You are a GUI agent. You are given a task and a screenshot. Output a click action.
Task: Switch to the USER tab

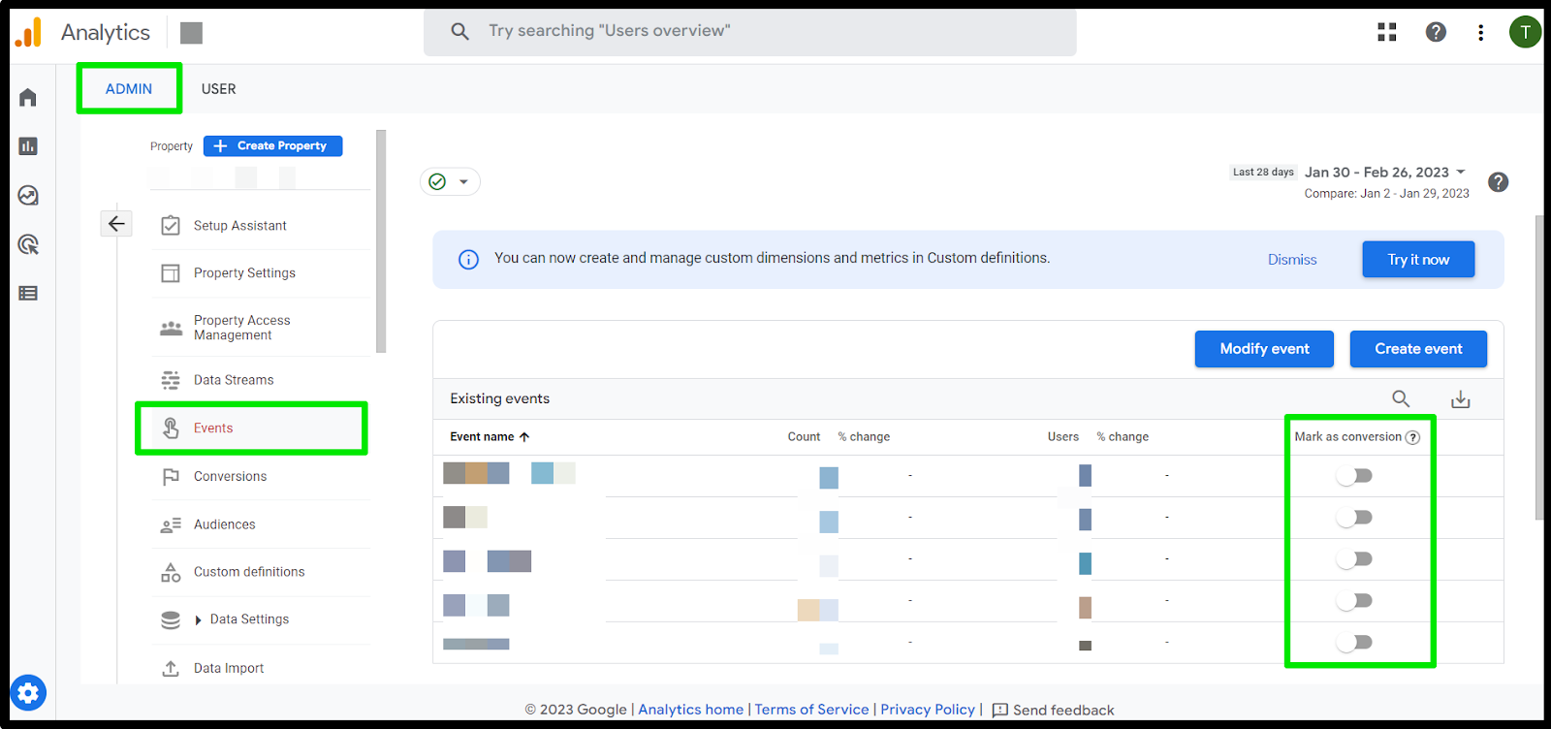click(219, 89)
